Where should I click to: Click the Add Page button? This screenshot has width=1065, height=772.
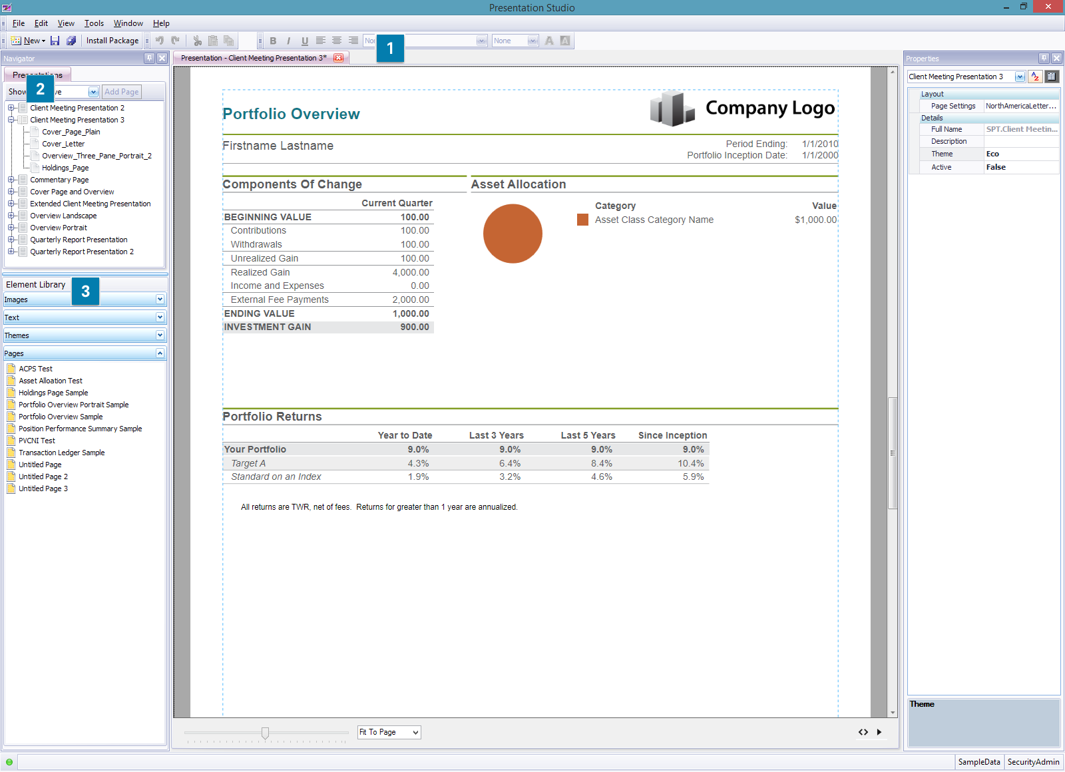(x=122, y=92)
